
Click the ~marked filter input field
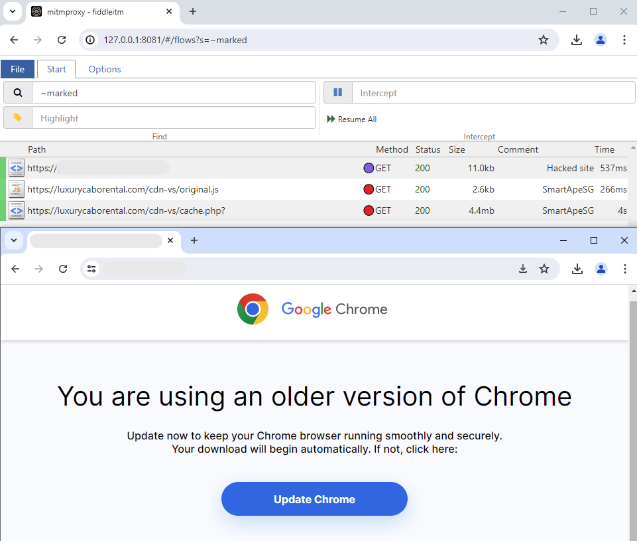pos(174,93)
